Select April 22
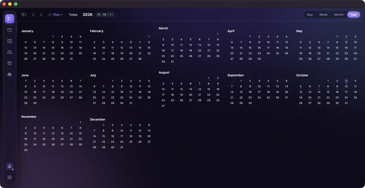365x188 pixels. (250, 53)
